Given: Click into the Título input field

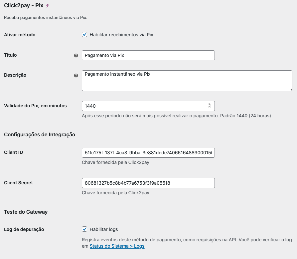Looking at the screenshot, I should tap(148, 55).
